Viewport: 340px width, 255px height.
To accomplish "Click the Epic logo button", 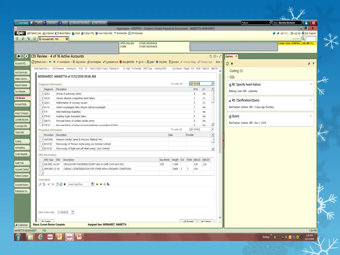I will [x=20, y=33].
